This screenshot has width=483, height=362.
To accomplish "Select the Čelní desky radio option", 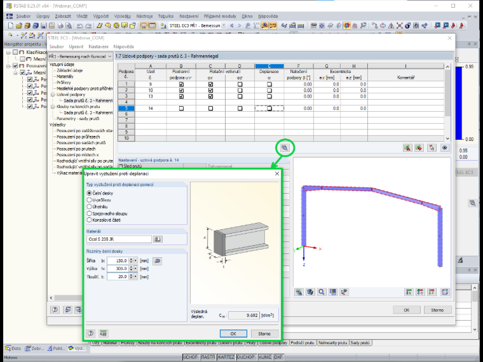I will pyautogui.click(x=90, y=193).
